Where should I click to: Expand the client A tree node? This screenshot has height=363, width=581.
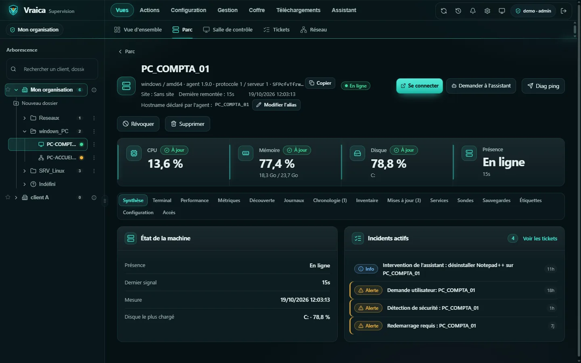[x=16, y=198]
